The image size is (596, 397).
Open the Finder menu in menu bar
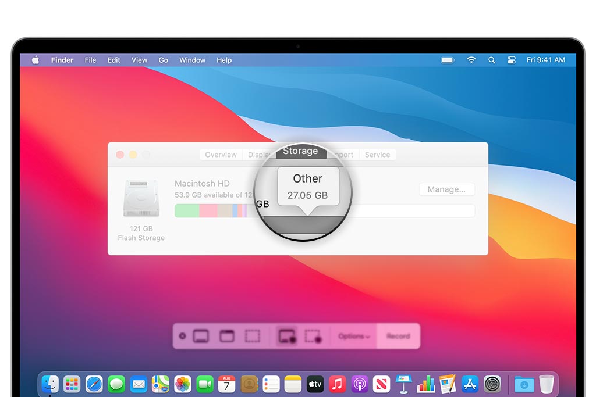click(x=62, y=60)
